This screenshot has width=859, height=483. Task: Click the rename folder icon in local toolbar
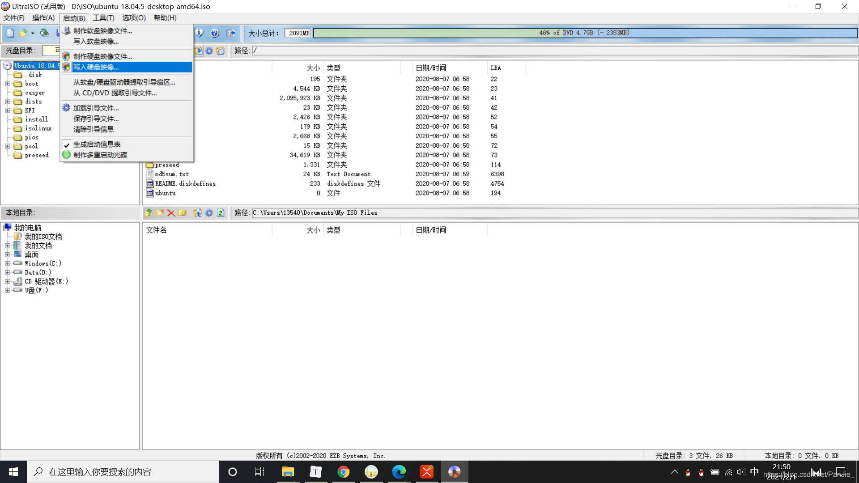click(x=182, y=213)
